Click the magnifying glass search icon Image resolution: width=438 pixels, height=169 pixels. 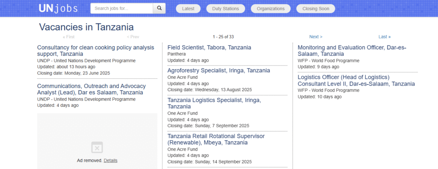(159, 9)
